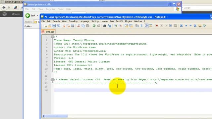Click the Google search field in browser
This screenshot has width=212, height=119.
coord(197,8)
